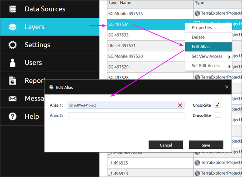Click the Messages envelope icon

tap(12, 99)
